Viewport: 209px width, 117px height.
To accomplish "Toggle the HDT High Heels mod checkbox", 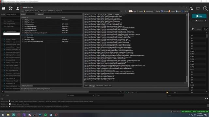I will 4,71.
